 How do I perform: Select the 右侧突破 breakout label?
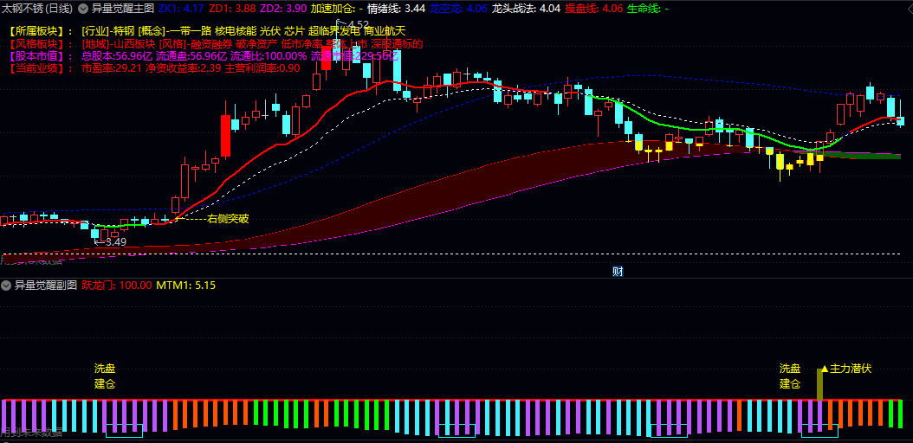click(x=228, y=219)
